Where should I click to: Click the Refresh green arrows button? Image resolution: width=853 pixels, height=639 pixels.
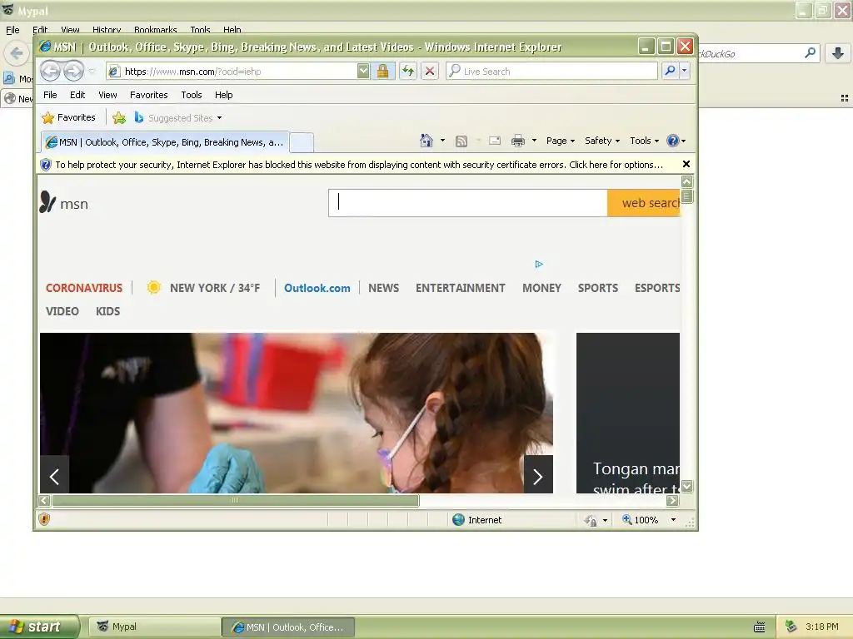408,72
